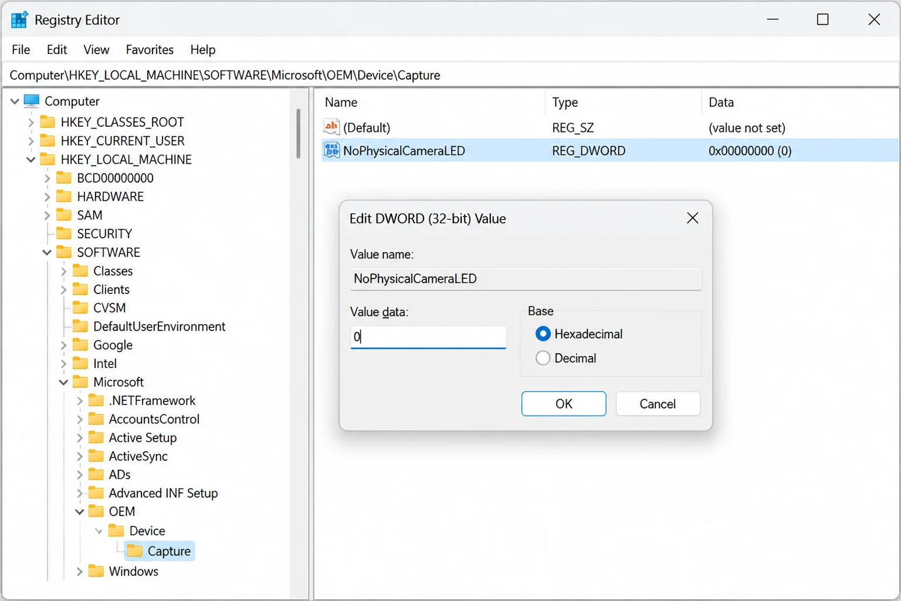Maximize the Registry Editor window
Screen dimensions: 901x601
[823, 19]
